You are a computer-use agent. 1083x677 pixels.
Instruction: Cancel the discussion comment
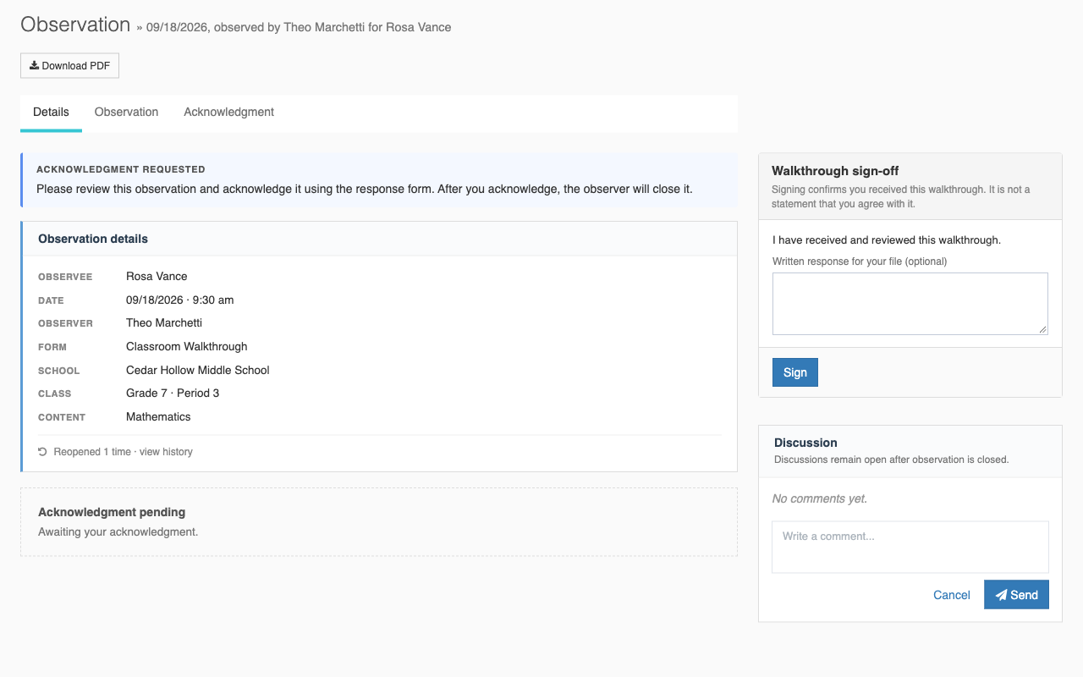tap(952, 595)
